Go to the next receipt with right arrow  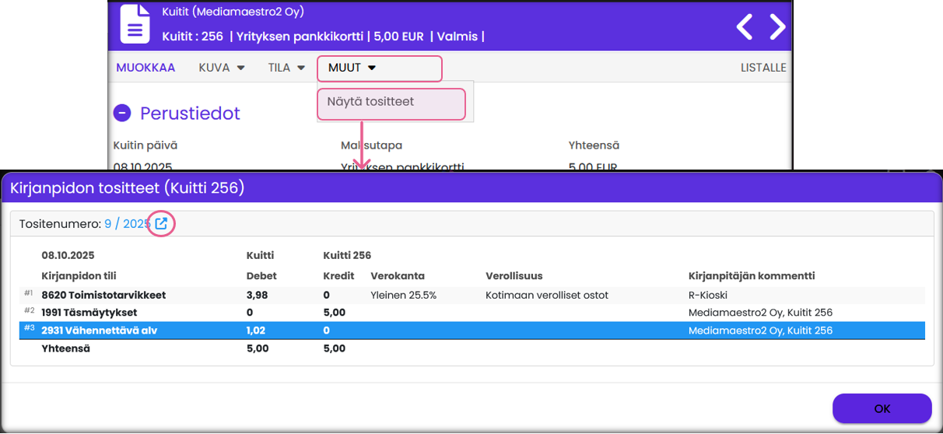[x=777, y=27]
